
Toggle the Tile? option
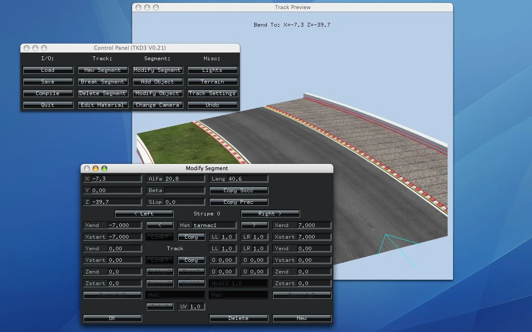(x=160, y=306)
